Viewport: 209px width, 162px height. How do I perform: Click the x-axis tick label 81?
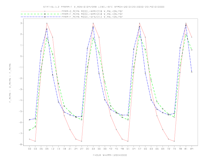pos(186,149)
